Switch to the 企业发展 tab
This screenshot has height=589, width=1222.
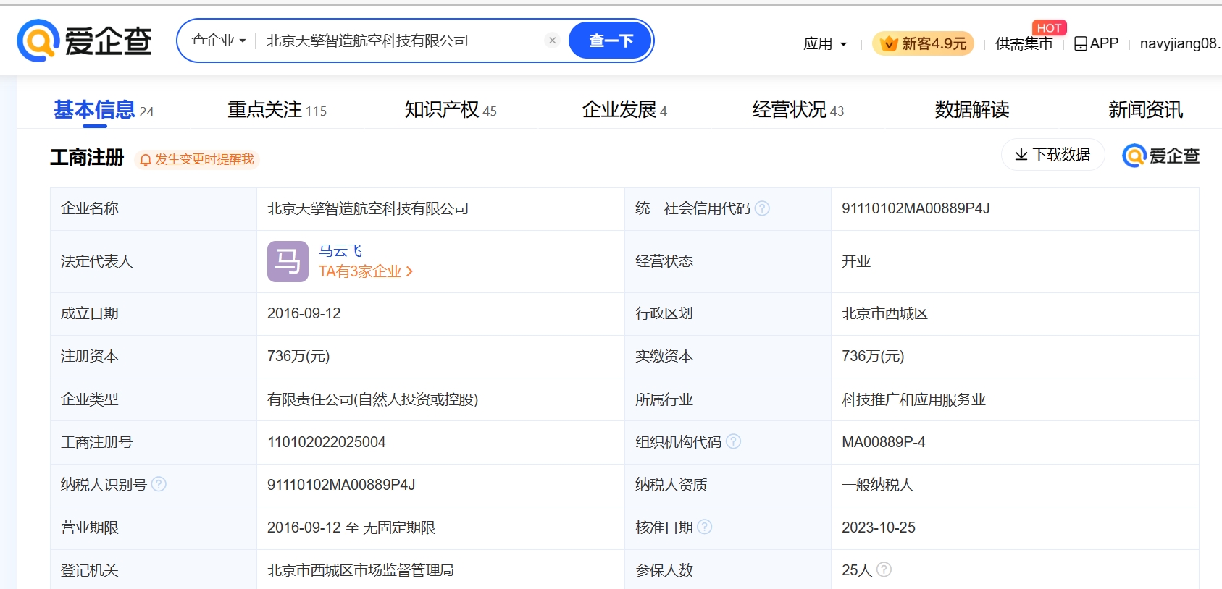624,110
